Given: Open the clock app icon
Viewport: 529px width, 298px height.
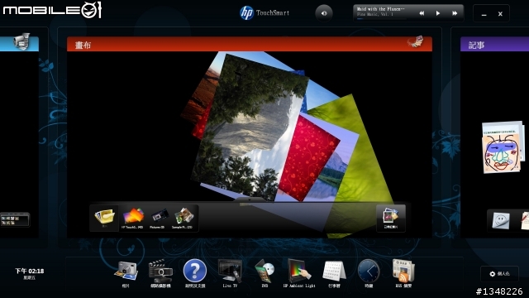Looking at the screenshot, I should [369, 274].
